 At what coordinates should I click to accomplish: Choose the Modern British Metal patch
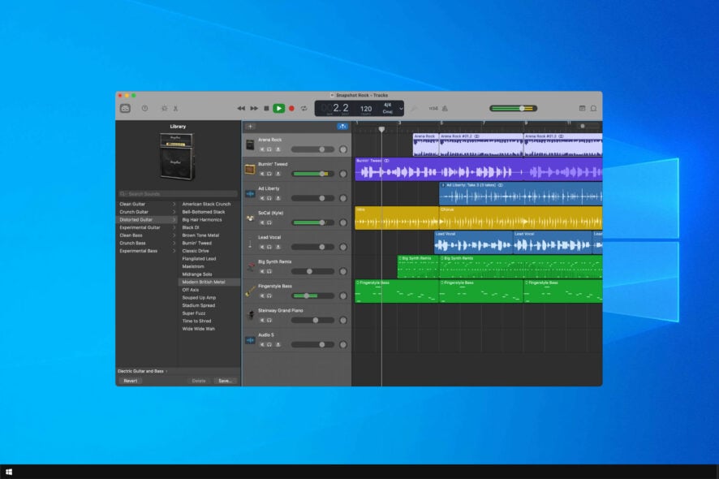[204, 283]
